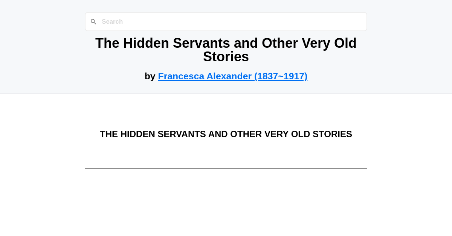Viewport: 452px width, 236px height.
Task: Click the horizontal divider line below the heading
Action: point(226,169)
